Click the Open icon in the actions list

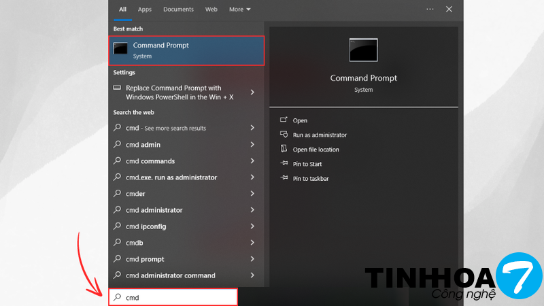click(284, 120)
